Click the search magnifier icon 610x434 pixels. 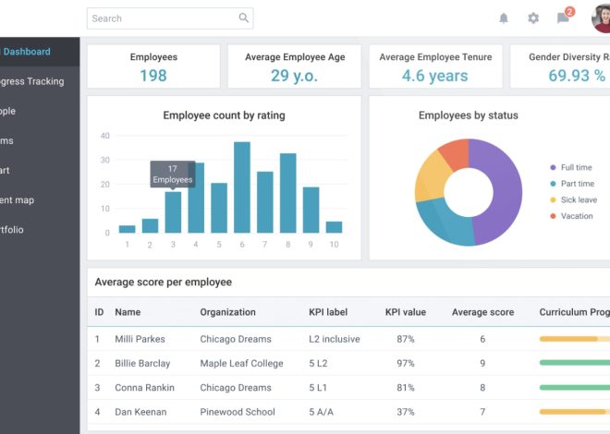pos(243,18)
